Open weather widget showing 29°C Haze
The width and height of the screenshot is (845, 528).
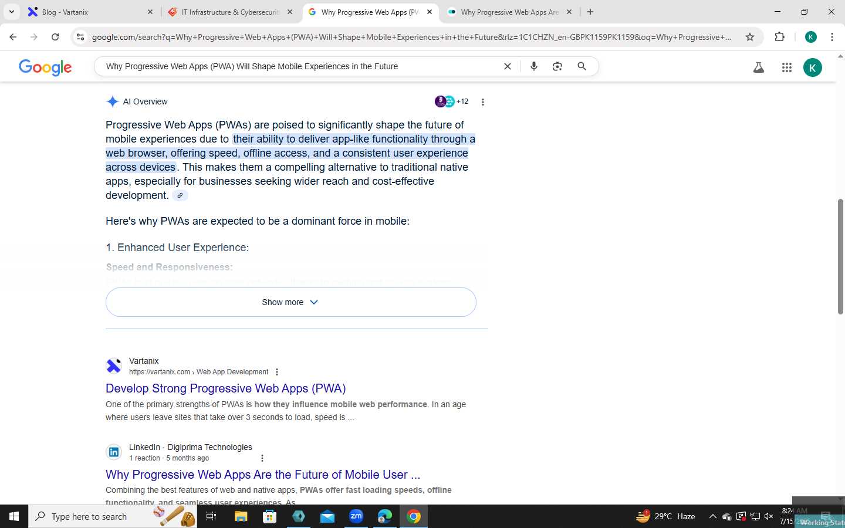point(666,516)
